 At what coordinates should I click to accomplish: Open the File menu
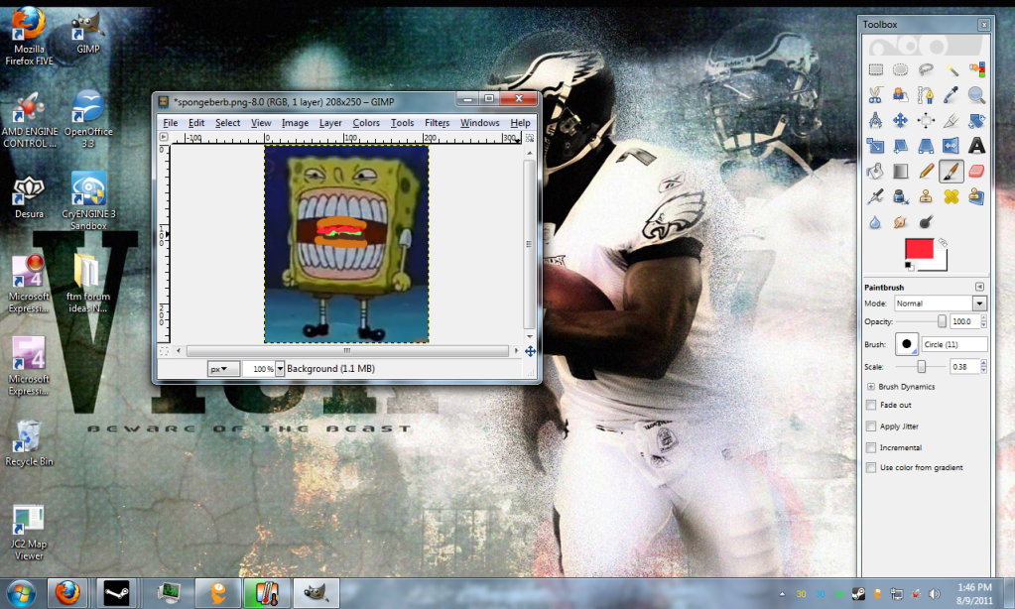pos(171,123)
